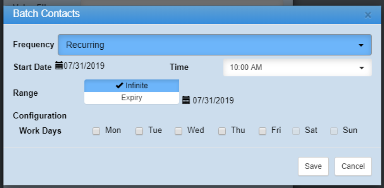Check the Tue work day box
The width and height of the screenshot is (384, 188).
[139, 131]
